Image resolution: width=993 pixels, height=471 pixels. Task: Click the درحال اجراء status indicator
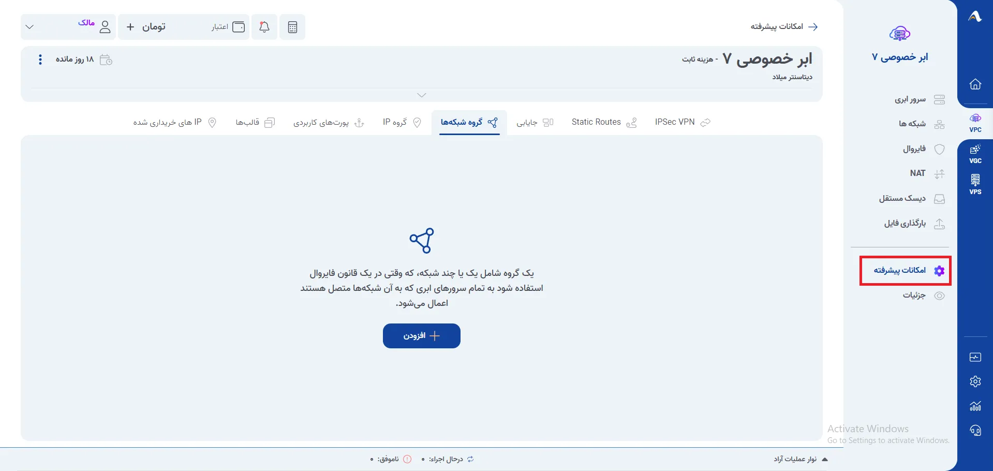tap(448, 459)
